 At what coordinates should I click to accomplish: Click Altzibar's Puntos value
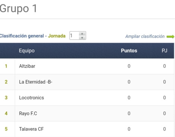129,66
